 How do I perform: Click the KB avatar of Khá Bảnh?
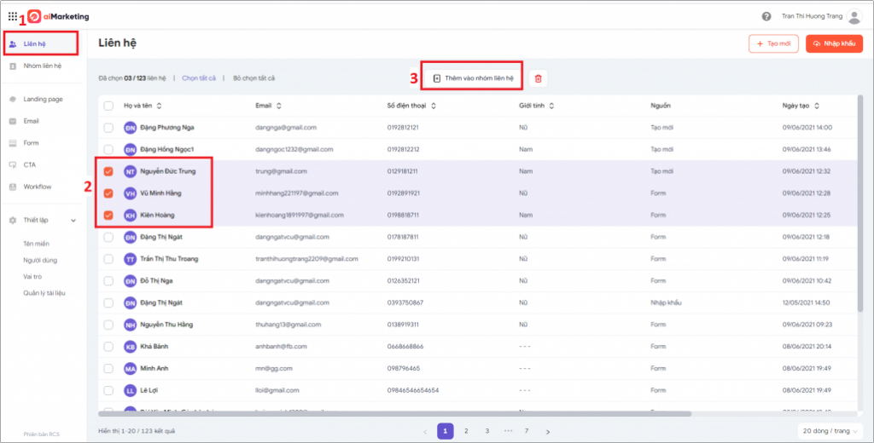[x=130, y=346]
